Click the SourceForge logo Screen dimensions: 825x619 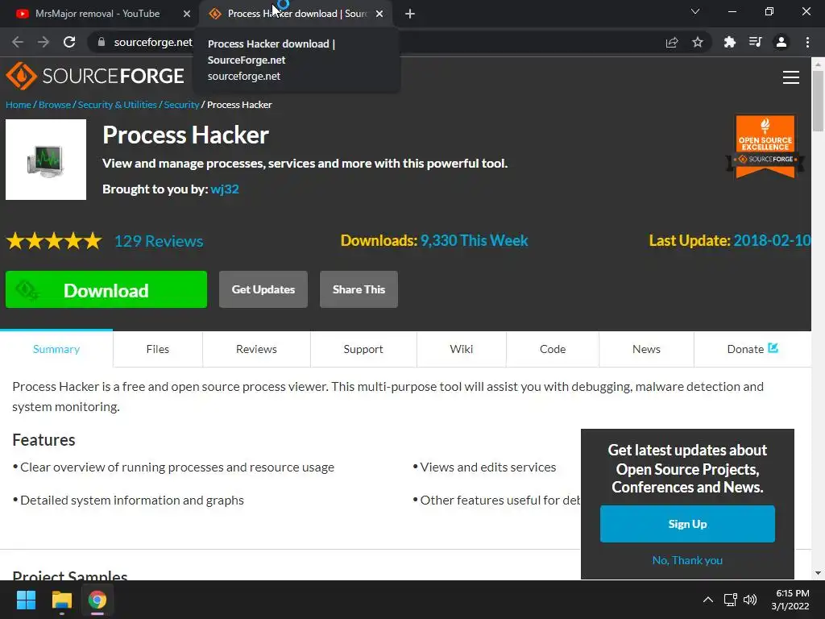(x=95, y=76)
